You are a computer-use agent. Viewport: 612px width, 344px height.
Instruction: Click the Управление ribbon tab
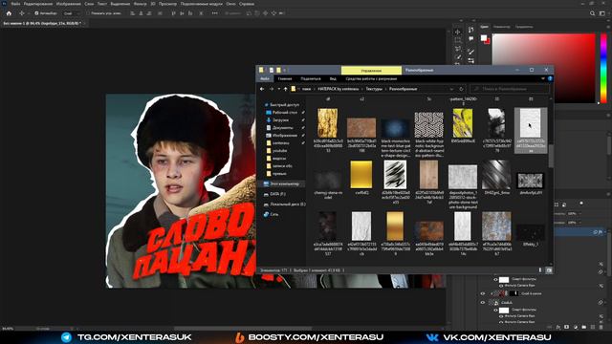pyautogui.click(x=371, y=70)
